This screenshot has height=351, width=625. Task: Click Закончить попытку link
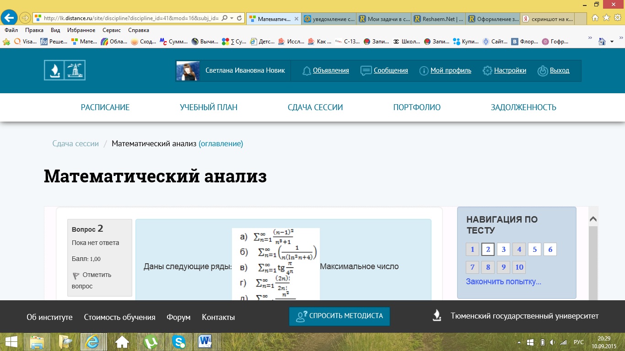click(503, 282)
